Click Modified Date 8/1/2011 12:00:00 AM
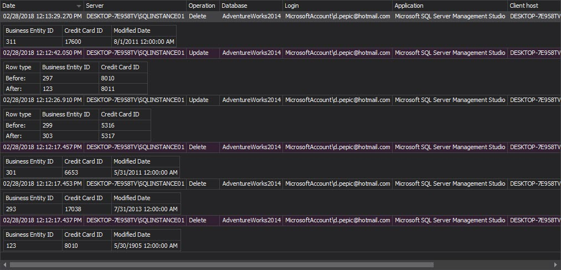The width and height of the screenshot is (561, 270). (144, 42)
